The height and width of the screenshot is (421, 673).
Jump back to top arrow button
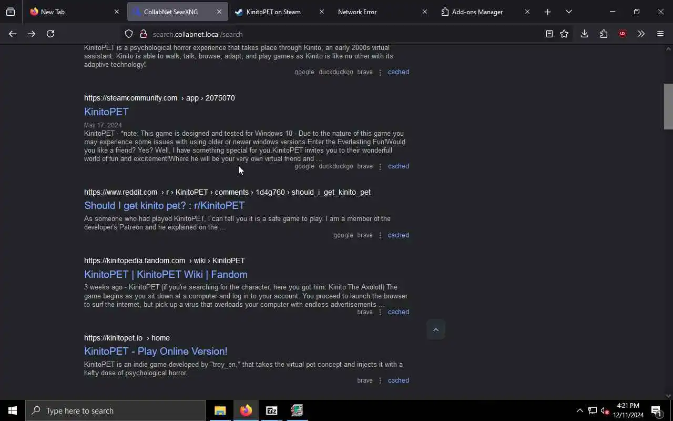(x=436, y=329)
